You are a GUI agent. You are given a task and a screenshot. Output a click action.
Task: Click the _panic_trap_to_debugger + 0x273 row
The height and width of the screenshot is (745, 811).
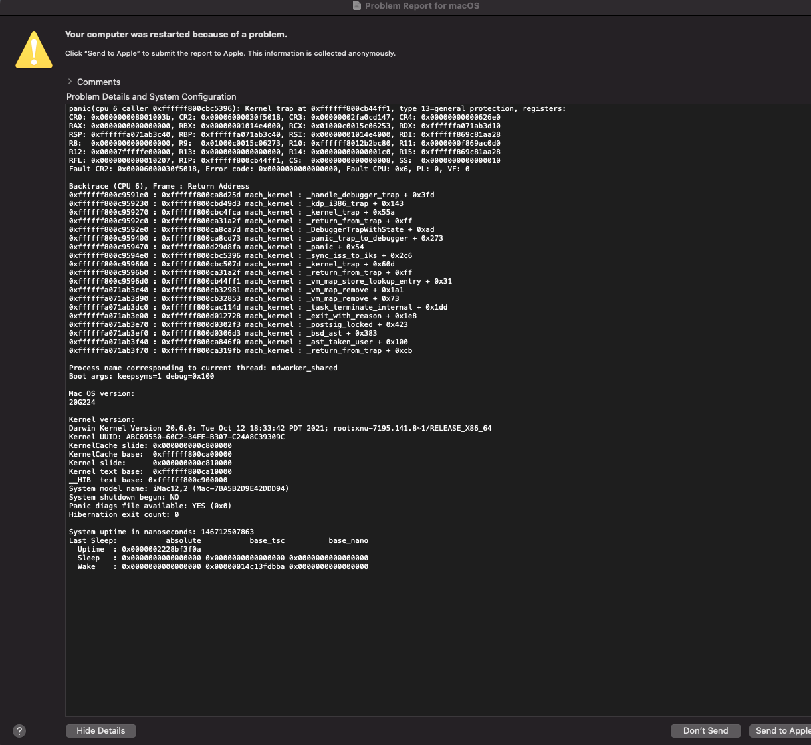pyautogui.click(x=256, y=238)
